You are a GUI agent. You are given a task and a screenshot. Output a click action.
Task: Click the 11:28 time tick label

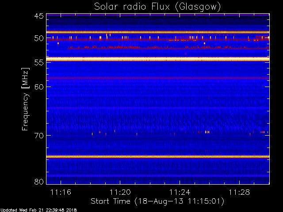pos(239,192)
